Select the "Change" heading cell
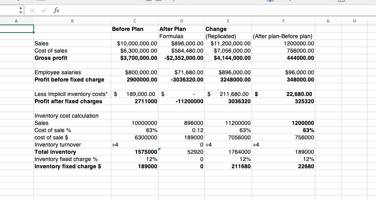The image size is (376, 200). 228,29
